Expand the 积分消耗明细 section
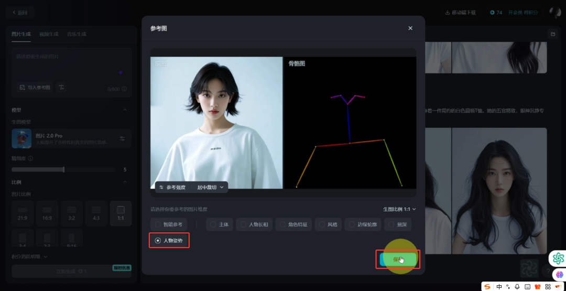566x291 pixels. click(29, 257)
